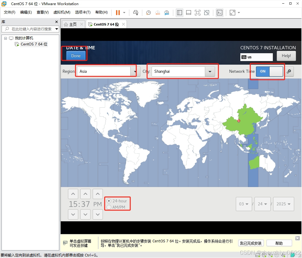Click the Done button
Image resolution: width=302 pixels, height=258 pixels.
[76, 56]
